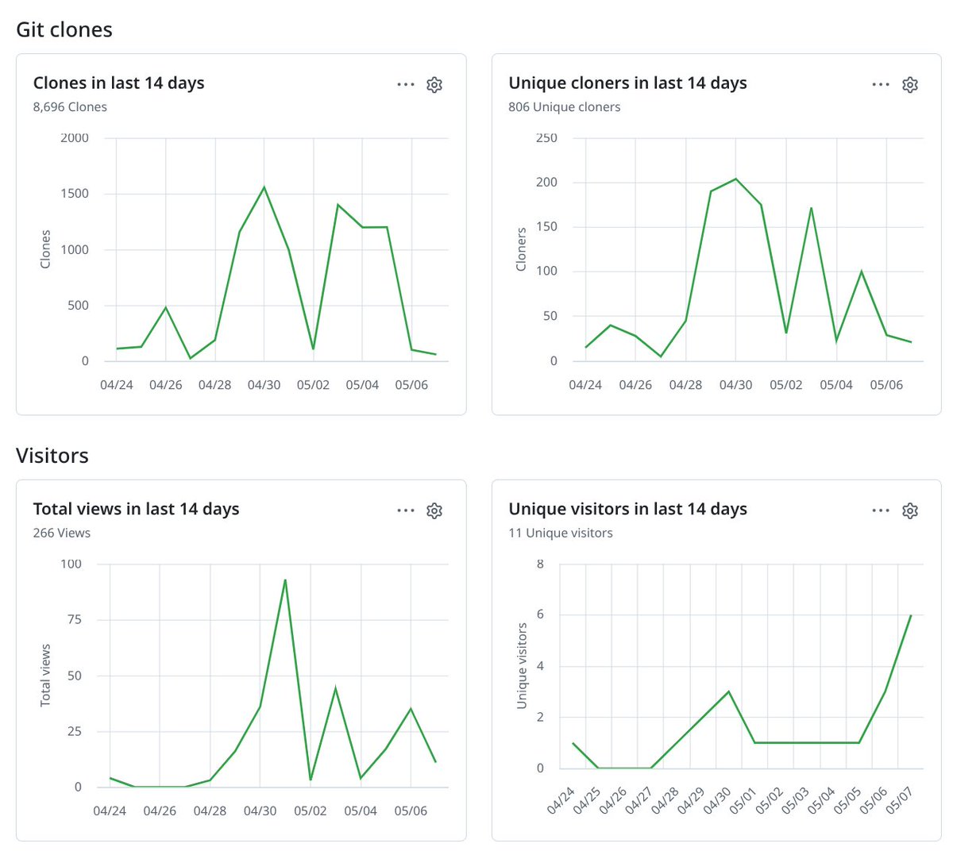Click 'Unique visitors' y-axis title
The image size is (953, 855).
[x=521, y=666]
